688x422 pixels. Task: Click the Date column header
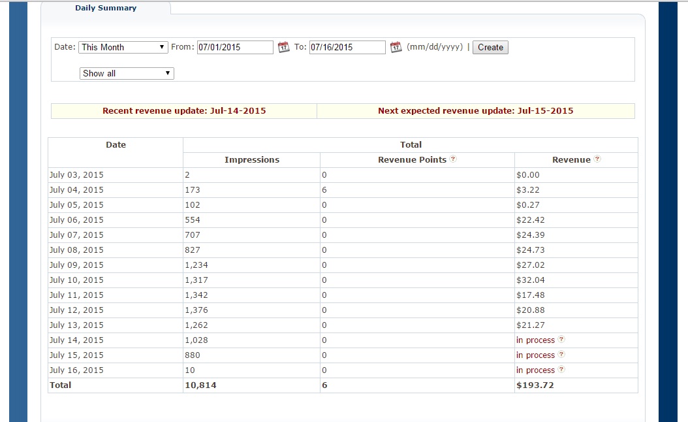click(x=116, y=145)
